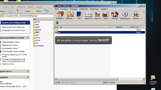Image resolution: width=161 pixels, height=90 pixels.
Task: Click the Вирусы (Virus scan) icon
Action: (x=136, y=15)
